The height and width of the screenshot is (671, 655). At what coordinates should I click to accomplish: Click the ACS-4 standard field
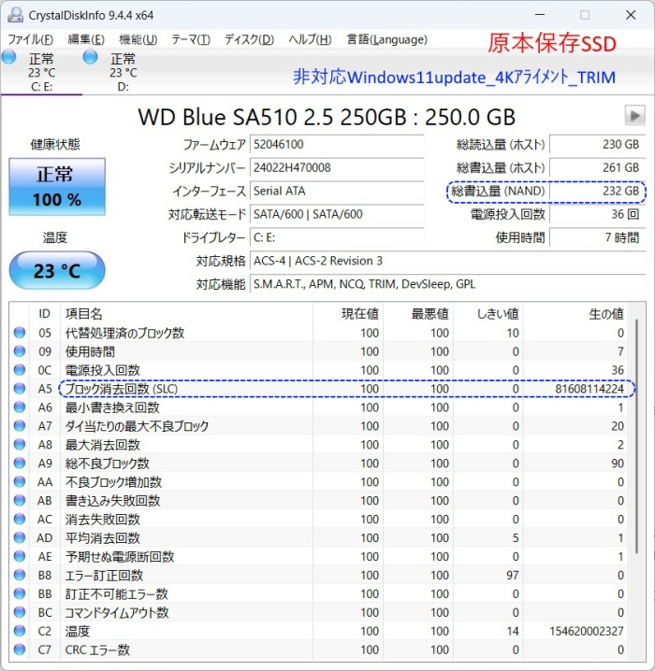pos(447,261)
